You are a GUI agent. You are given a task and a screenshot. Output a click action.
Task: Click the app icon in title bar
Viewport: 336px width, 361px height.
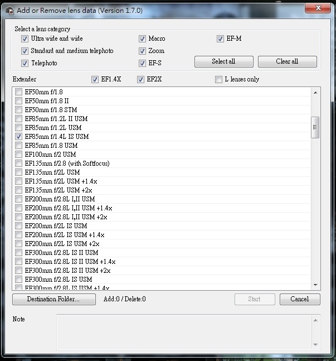[x=9, y=11]
